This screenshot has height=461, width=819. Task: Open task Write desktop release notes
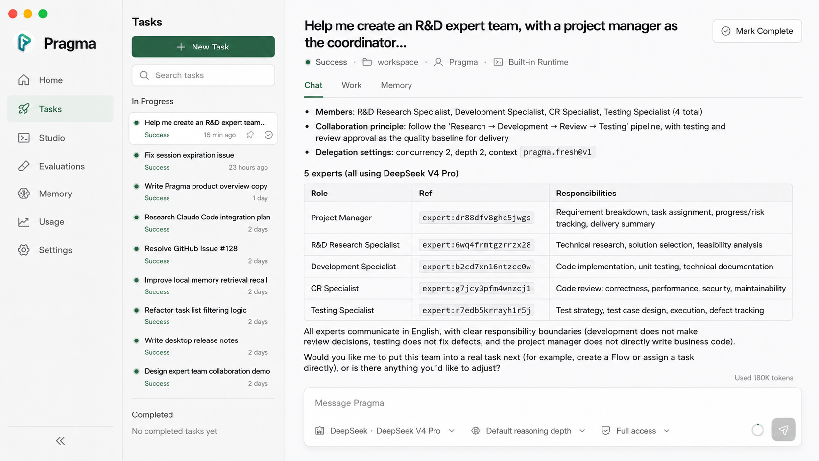point(203,346)
